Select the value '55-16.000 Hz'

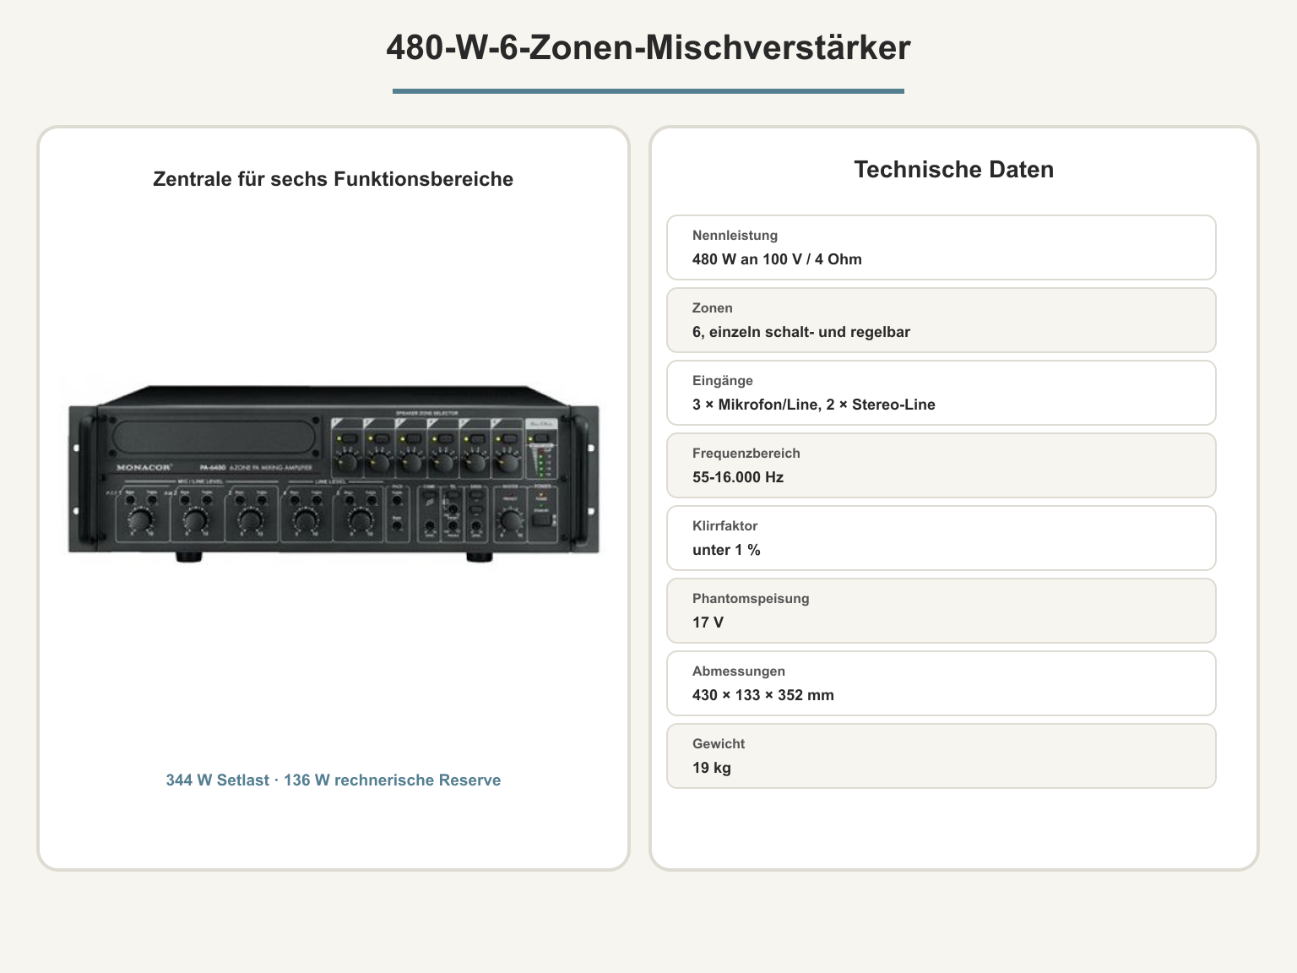coord(738,477)
